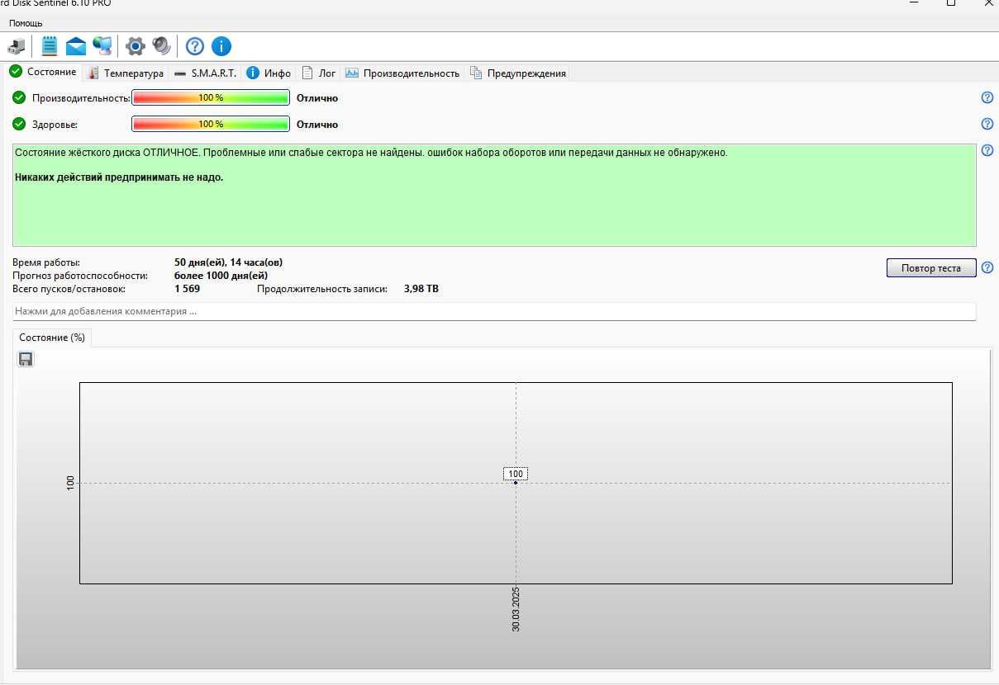Click Отлично text beside the Производительность bar

pos(317,98)
